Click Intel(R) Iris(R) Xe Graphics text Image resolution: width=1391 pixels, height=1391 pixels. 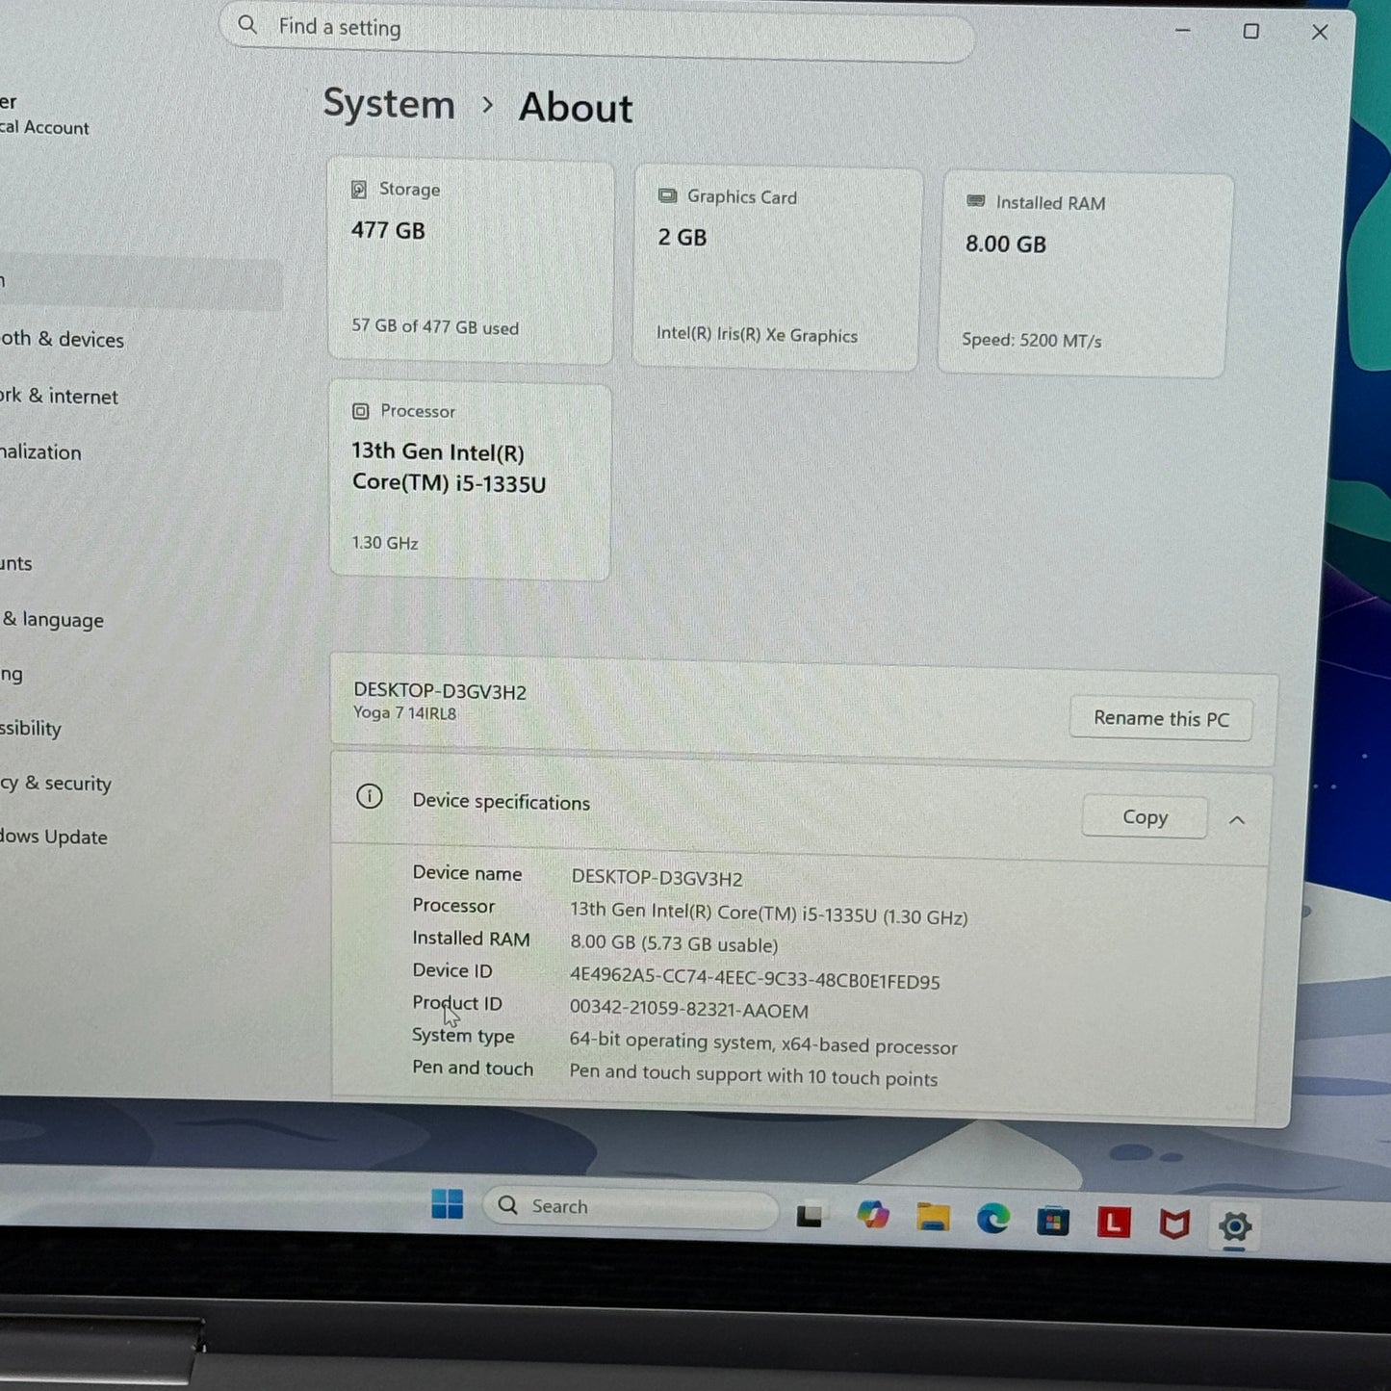click(757, 334)
